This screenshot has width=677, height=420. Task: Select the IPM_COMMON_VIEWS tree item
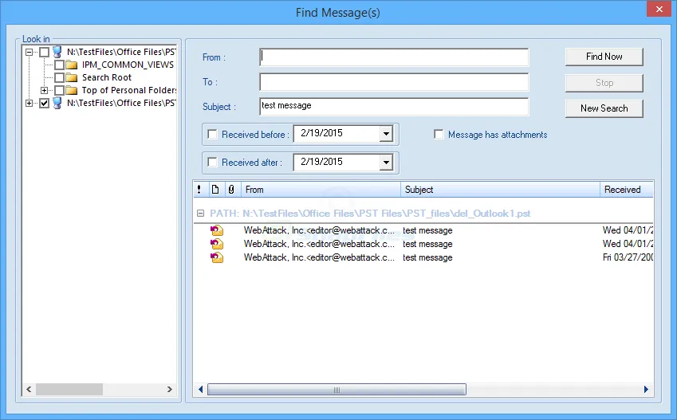[x=128, y=65]
